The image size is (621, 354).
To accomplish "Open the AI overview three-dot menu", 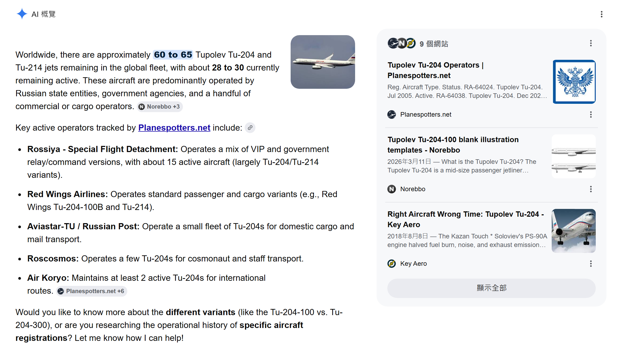I will click(x=601, y=14).
